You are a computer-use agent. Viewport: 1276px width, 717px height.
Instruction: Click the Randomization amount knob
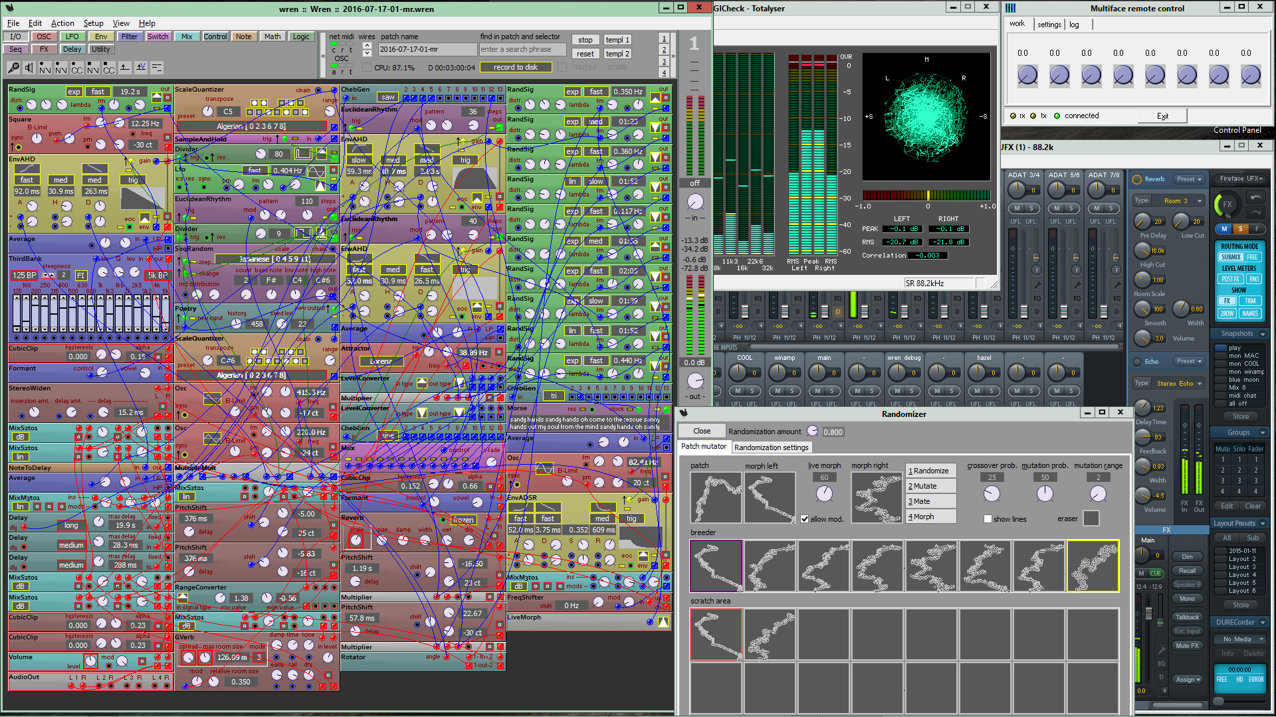pyautogui.click(x=812, y=432)
